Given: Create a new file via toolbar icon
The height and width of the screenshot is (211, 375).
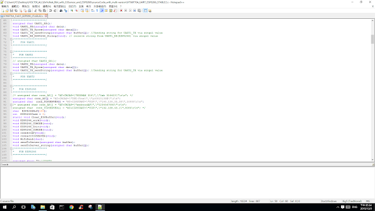Looking at the screenshot, I should 2,11.
